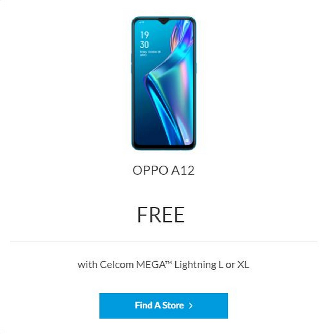327x334 pixels.
Task: Click the A12 model number in title
Action: [x=183, y=171]
